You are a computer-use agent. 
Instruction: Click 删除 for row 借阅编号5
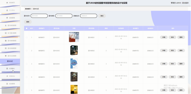(181, 90)
